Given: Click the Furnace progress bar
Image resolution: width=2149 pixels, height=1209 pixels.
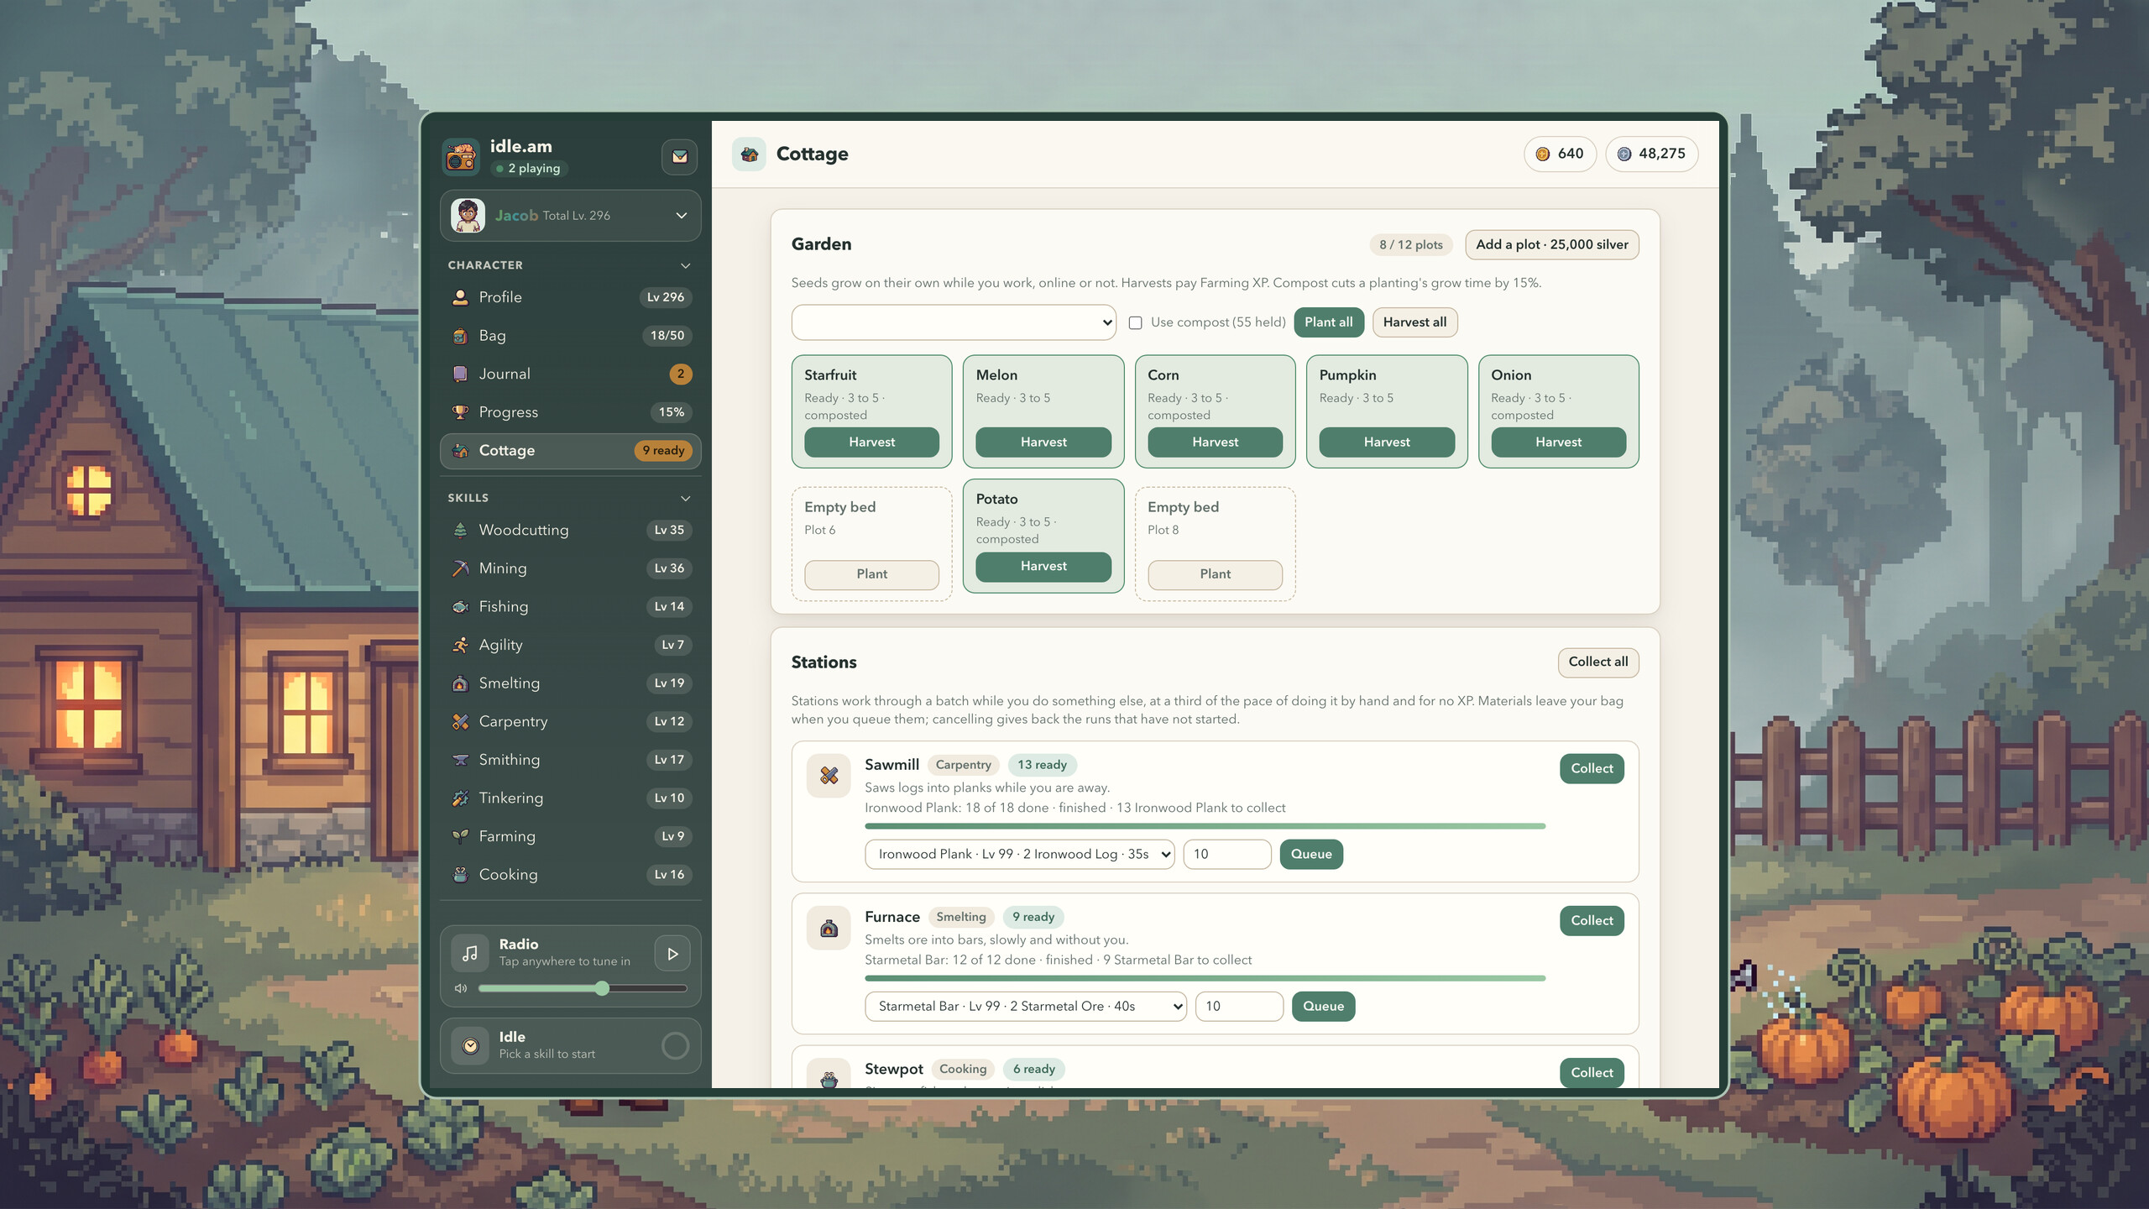Looking at the screenshot, I should pyautogui.click(x=1205, y=978).
